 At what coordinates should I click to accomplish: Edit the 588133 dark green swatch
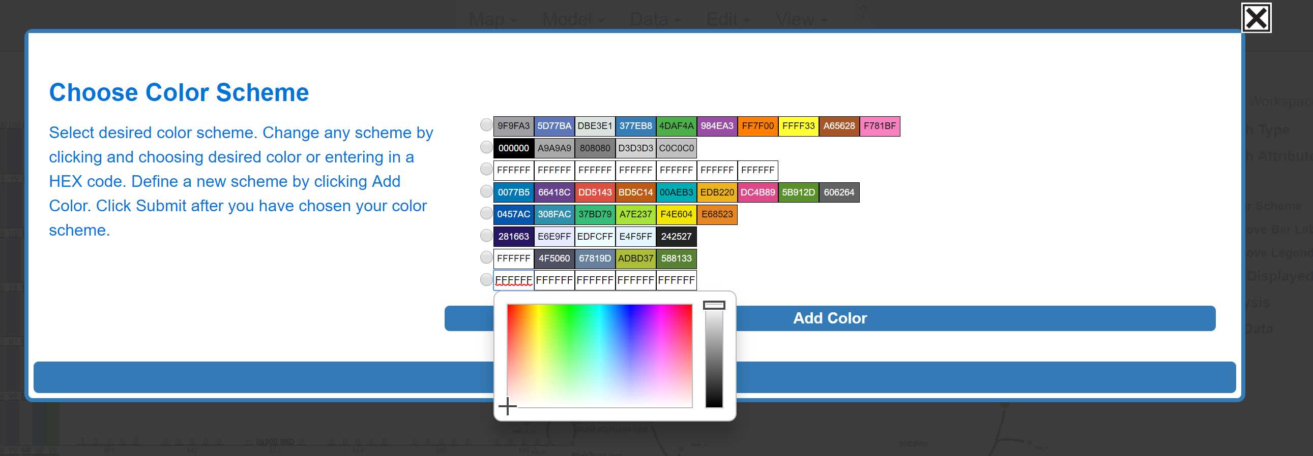677,258
